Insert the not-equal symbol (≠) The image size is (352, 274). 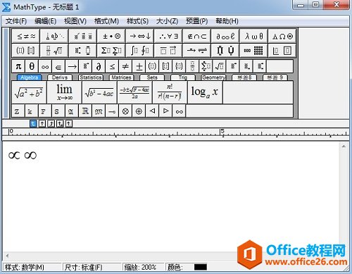(x=125, y=66)
